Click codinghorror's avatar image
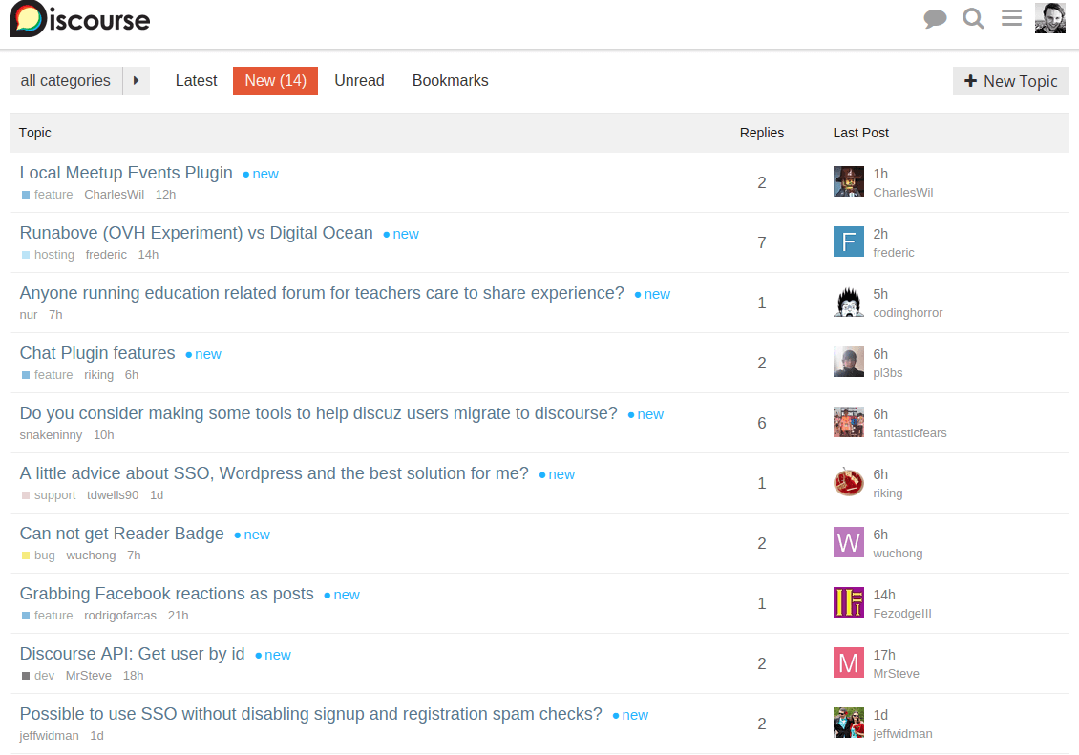Image resolution: width=1079 pixels, height=755 pixels. (848, 303)
